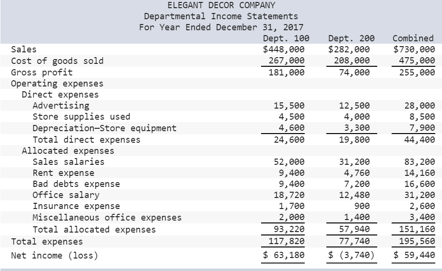Click the $448,000 sales value
The image size is (442, 271).
tap(284, 49)
